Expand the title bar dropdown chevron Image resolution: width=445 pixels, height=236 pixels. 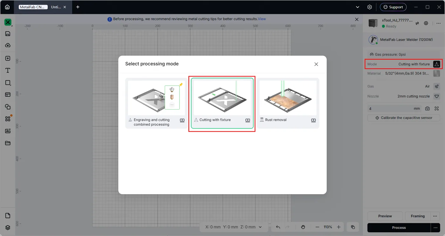click(x=358, y=7)
